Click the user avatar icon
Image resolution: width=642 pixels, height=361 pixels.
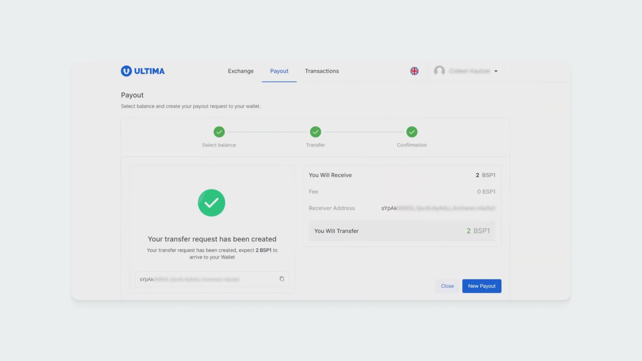pyautogui.click(x=439, y=71)
